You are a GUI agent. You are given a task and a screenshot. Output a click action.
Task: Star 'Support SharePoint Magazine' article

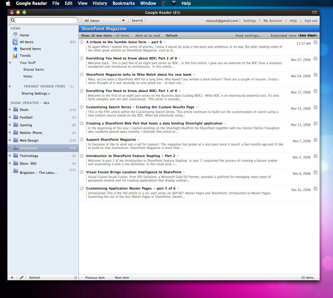click(x=81, y=140)
